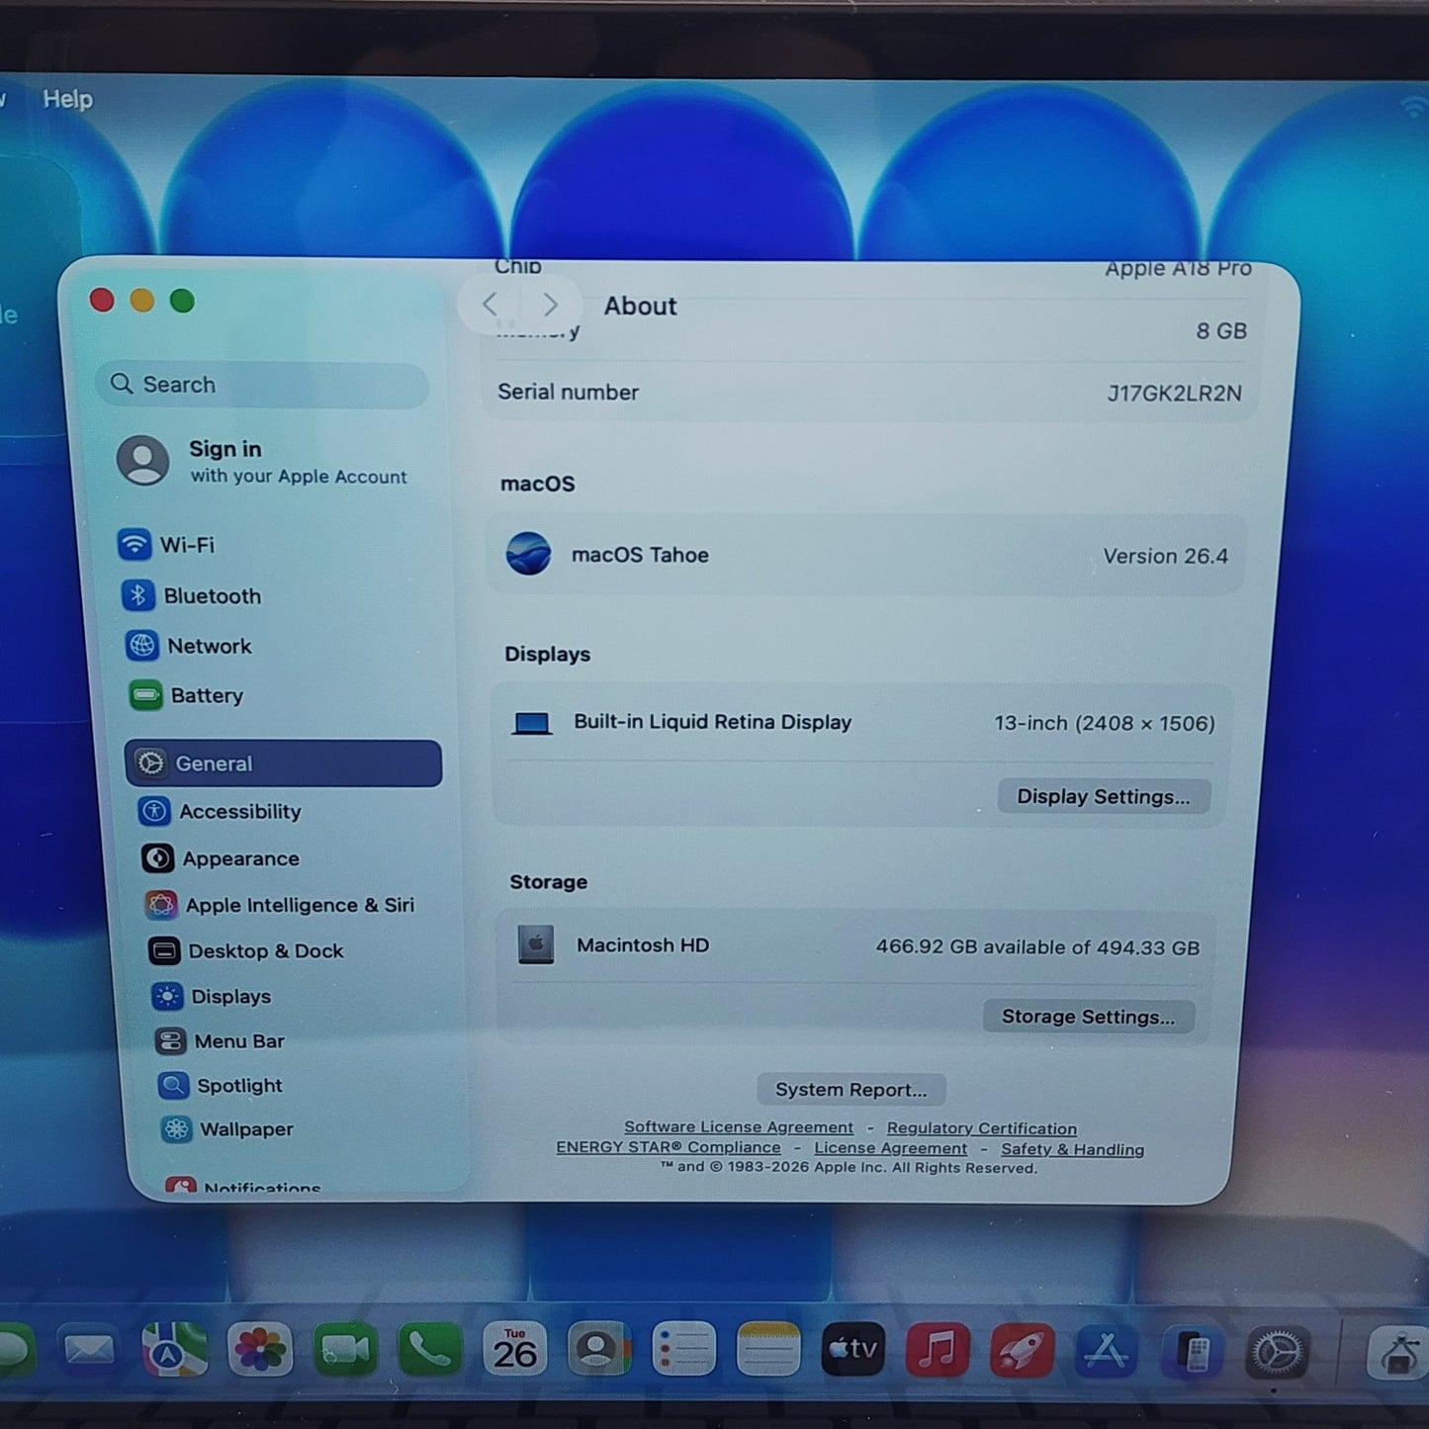The width and height of the screenshot is (1429, 1429).
Task: Select Desktop & Dock in the sidebar
Action: tap(246, 951)
